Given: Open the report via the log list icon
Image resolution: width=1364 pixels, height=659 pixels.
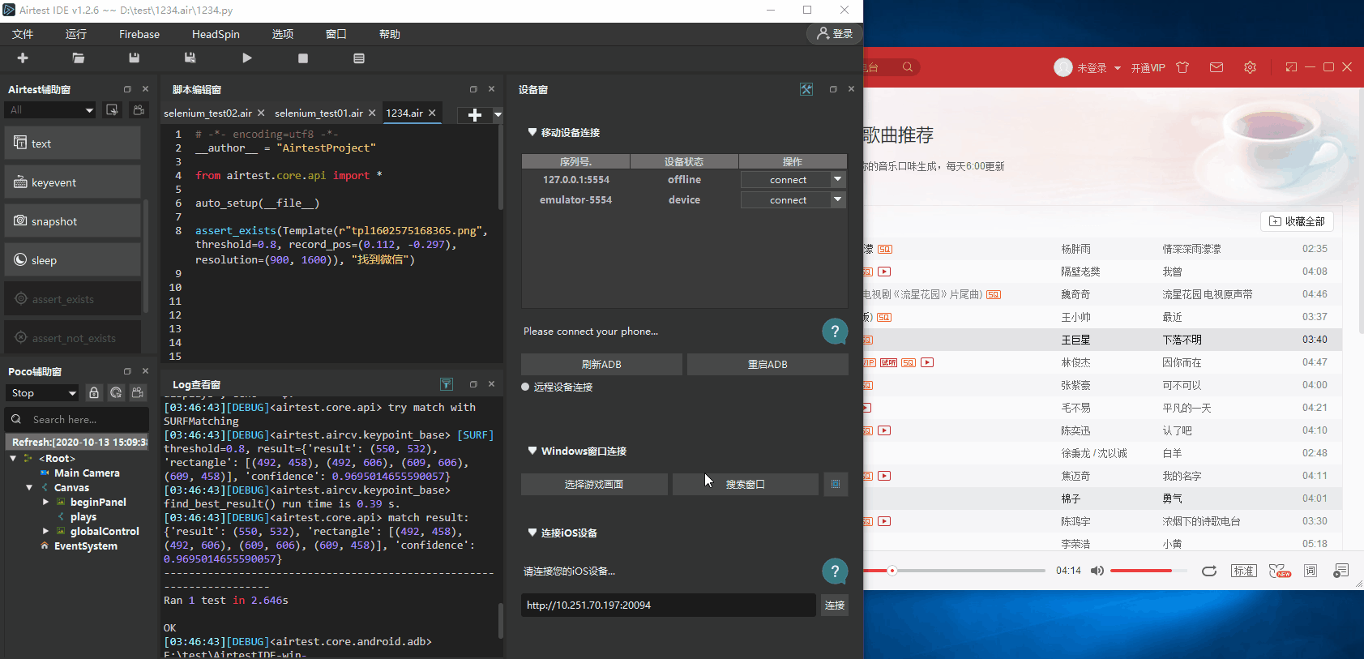Looking at the screenshot, I should click(x=359, y=58).
